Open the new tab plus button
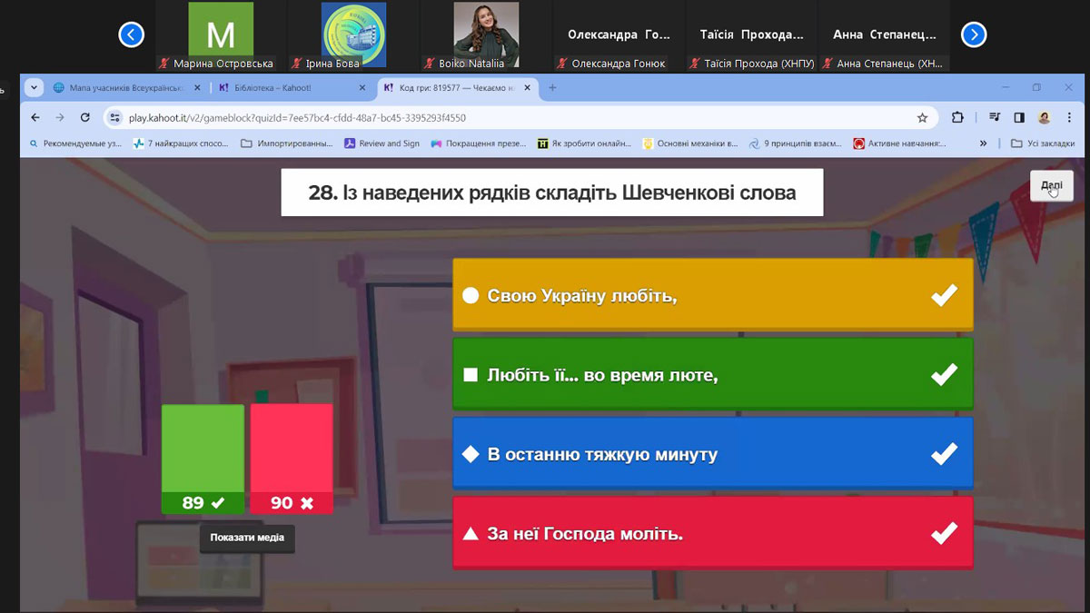 [x=552, y=88]
